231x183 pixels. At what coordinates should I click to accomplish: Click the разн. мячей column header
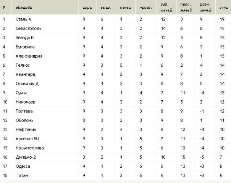(x=206, y=7)
